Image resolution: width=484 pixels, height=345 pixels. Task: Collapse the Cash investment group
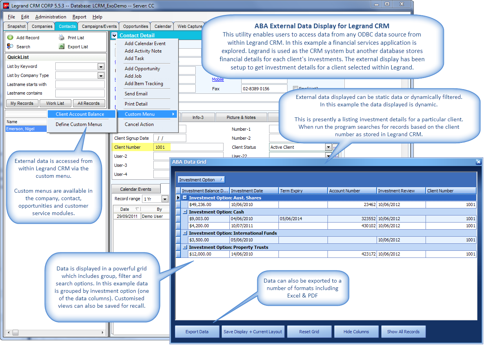185,212
